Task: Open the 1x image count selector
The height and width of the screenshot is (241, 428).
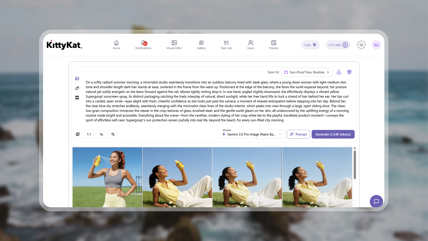Action: (101, 134)
